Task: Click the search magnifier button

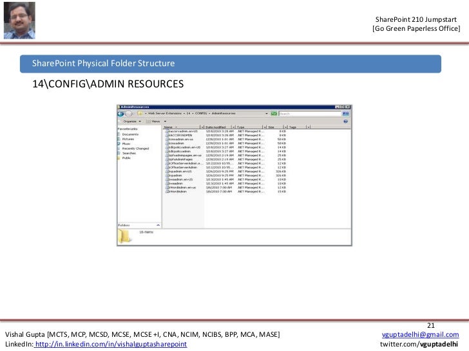Action: tap(345, 114)
